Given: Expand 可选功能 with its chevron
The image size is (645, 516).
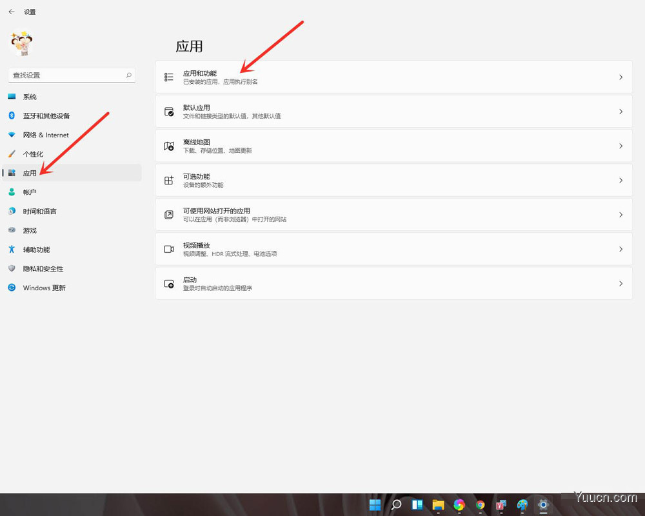Looking at the screenshot, I should [620, 180].
